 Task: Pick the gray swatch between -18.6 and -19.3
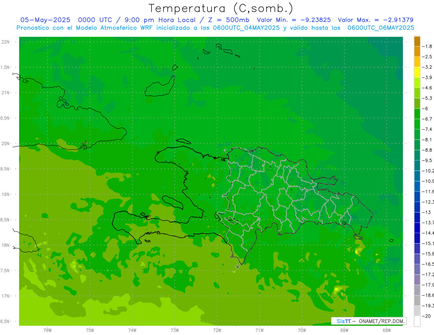[417, 301]
